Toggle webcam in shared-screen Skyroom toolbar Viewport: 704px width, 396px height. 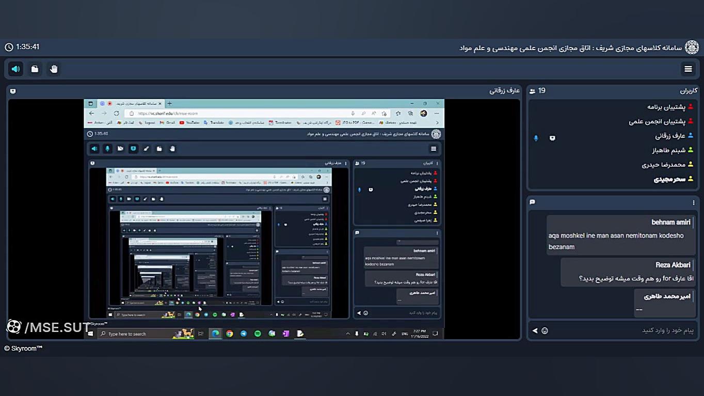(x=120, y=149)
